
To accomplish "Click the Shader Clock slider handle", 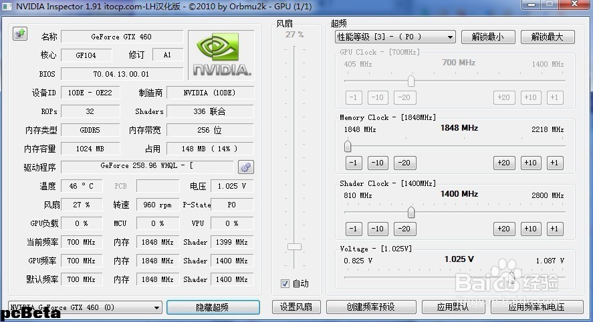I will (411, 212).
